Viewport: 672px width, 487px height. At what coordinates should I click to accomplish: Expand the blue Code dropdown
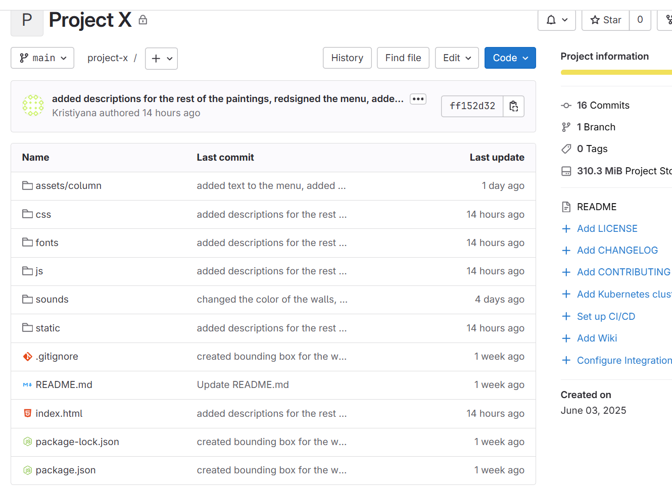[510, 58]
